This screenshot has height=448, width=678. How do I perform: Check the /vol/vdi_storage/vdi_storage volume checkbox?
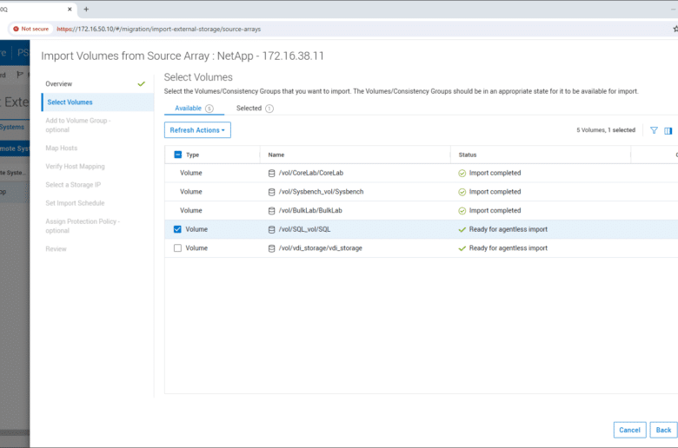pos(177,248)
